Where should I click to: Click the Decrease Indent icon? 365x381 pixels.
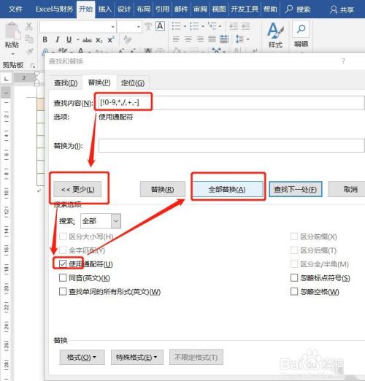point(234,26)
